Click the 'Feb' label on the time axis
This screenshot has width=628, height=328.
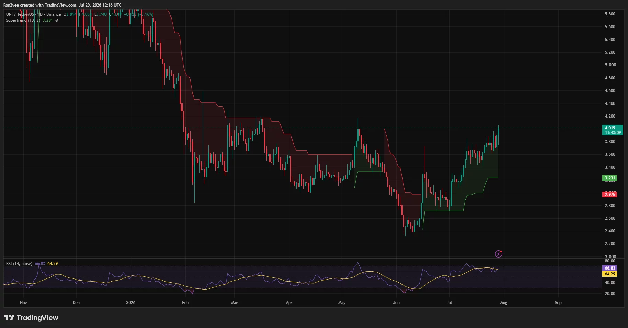coord(185,303)
